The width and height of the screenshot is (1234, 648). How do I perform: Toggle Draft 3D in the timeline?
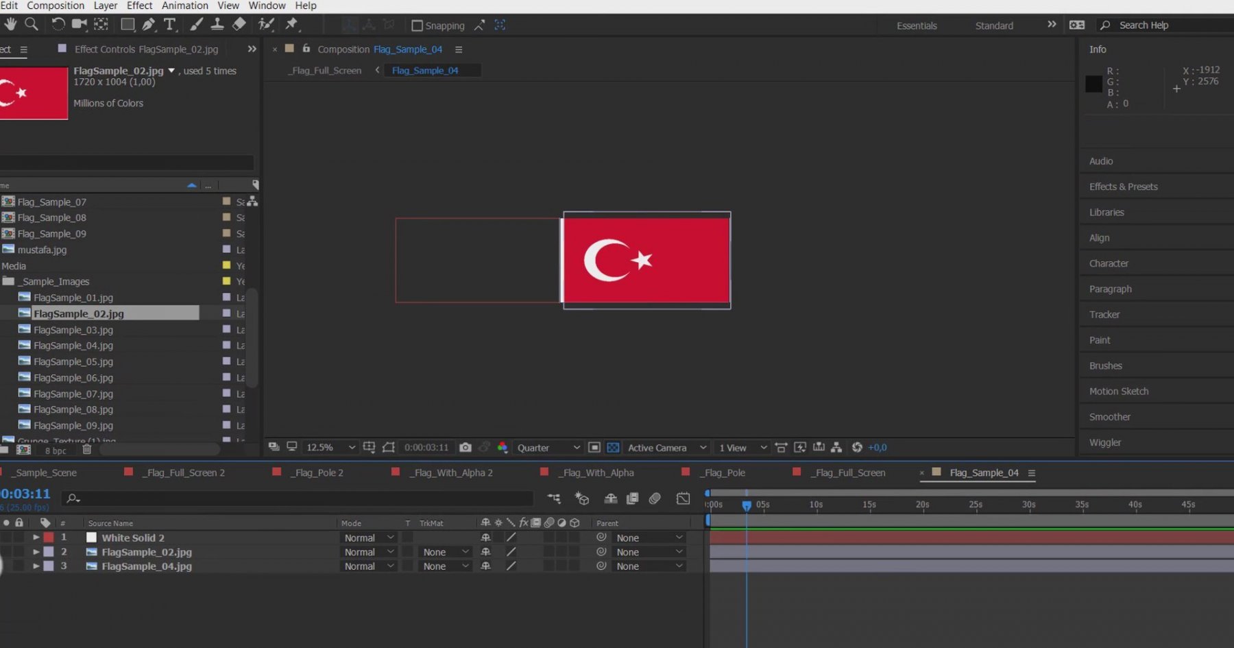coord(582,499)
